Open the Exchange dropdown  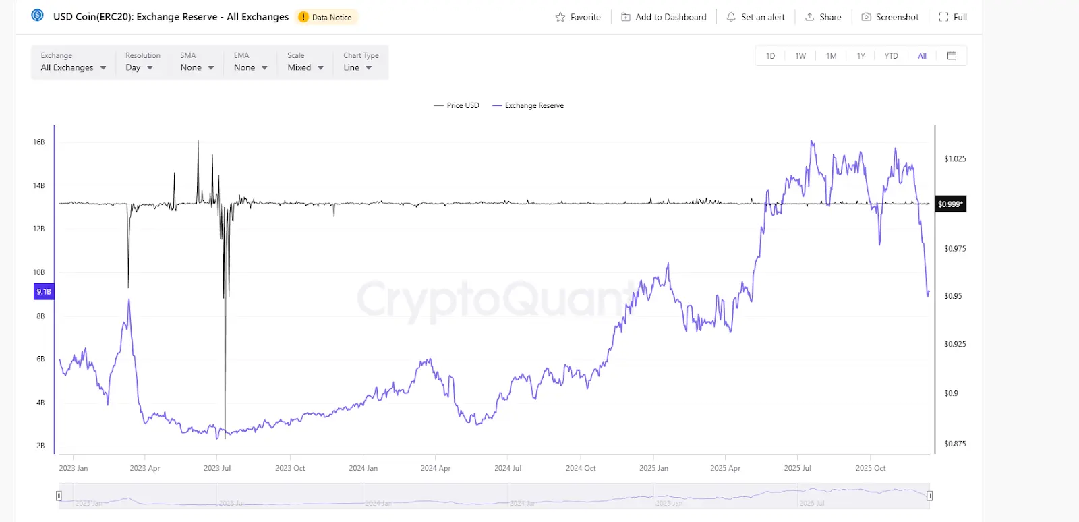(x=73, y=67)
